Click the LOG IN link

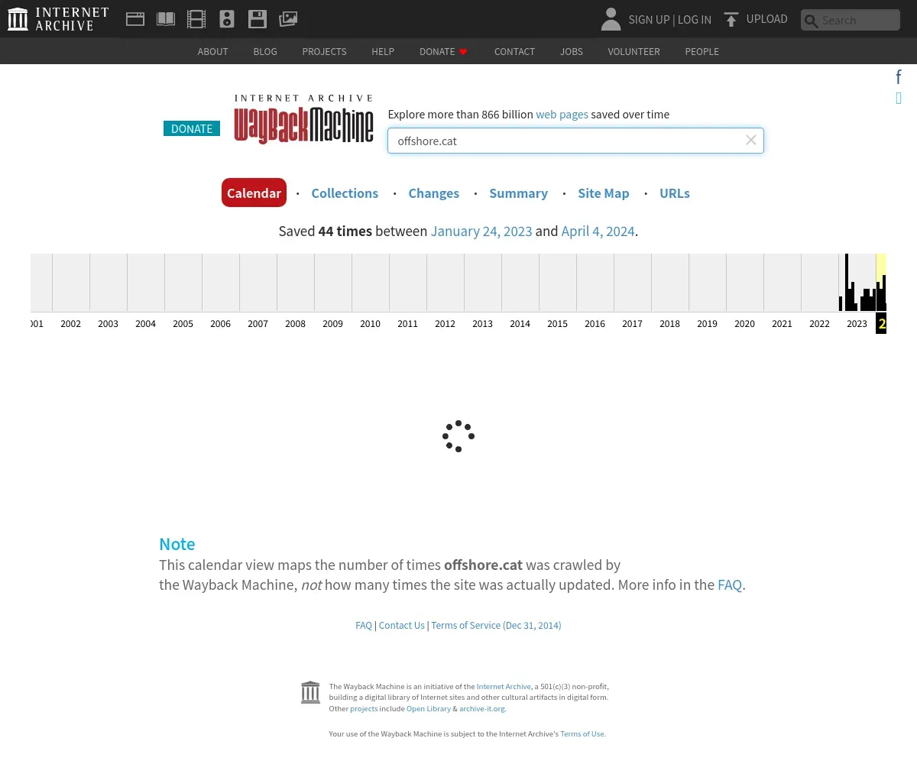[694, 20]
